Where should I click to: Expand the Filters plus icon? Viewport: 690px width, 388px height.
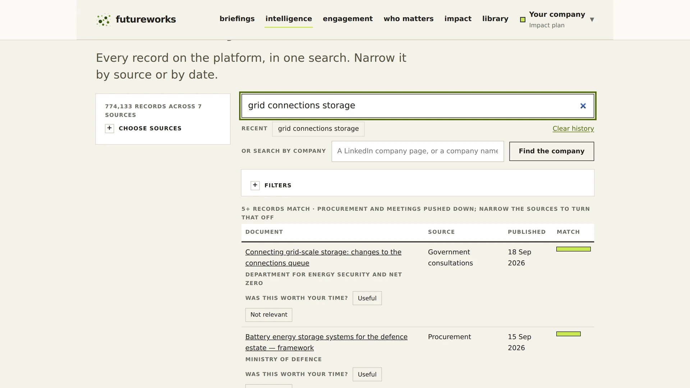coord(255,185)
